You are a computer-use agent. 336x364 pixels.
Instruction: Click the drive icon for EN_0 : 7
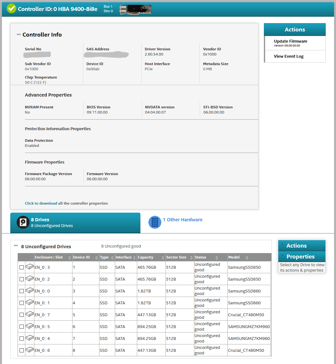(x=29, y=314)
